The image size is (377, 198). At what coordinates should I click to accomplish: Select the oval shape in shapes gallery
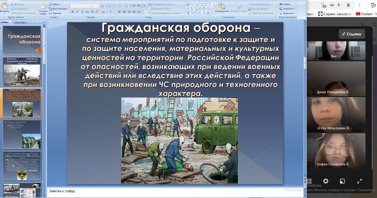click(204, 5)
